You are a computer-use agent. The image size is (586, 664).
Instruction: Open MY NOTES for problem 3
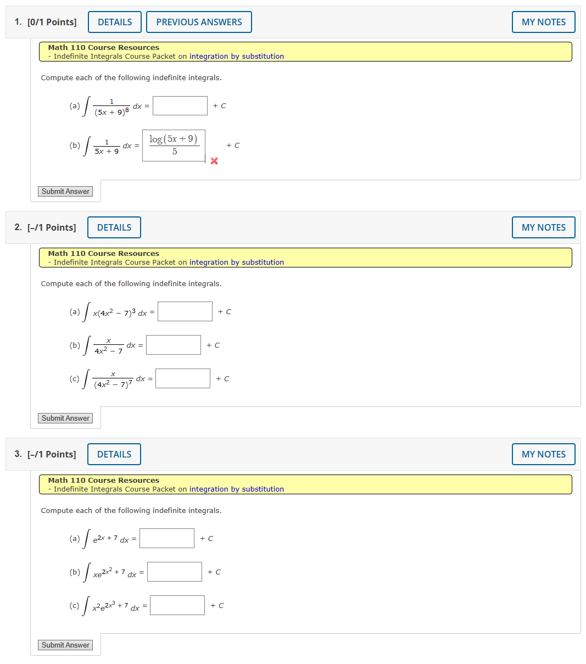(x=543, y=454)
